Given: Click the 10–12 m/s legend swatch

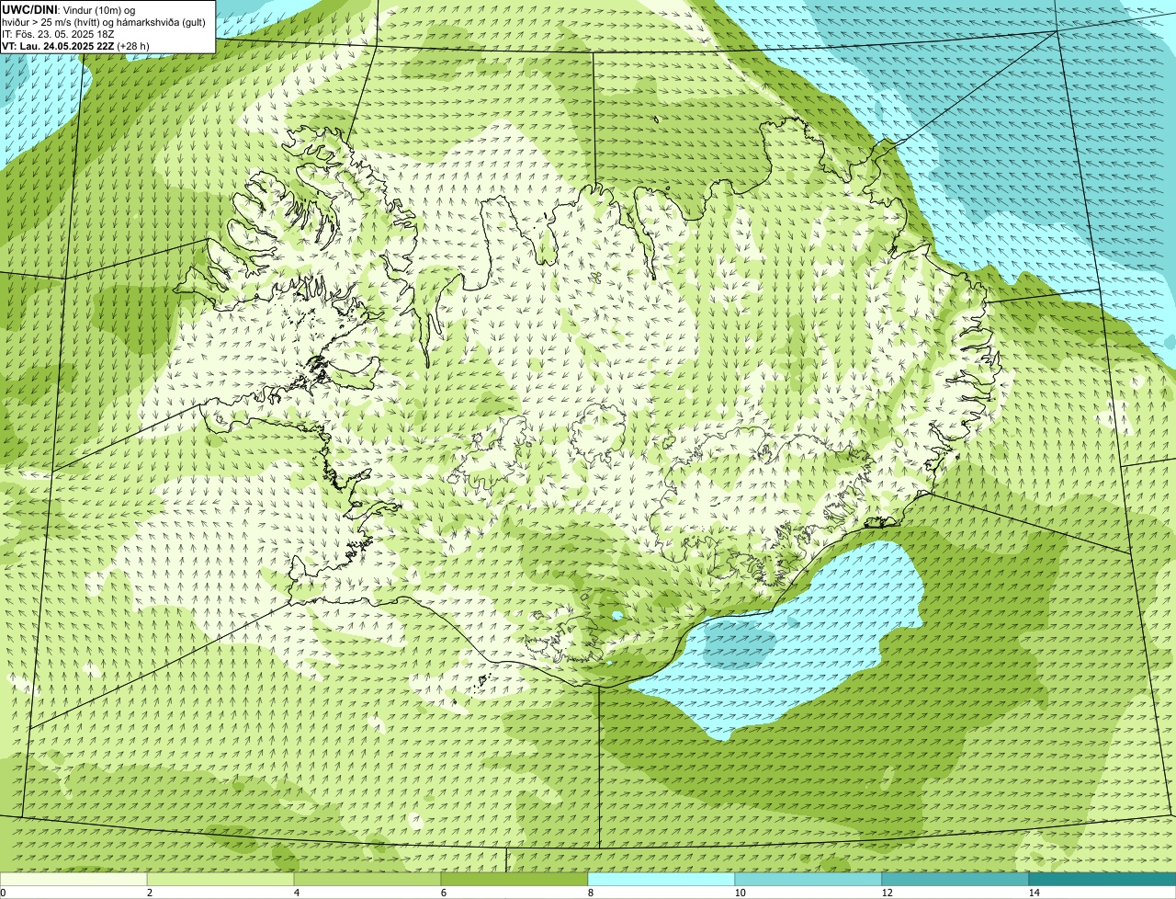Looking at the screenshot, I should pyautogui.click(x=808, y=880).
